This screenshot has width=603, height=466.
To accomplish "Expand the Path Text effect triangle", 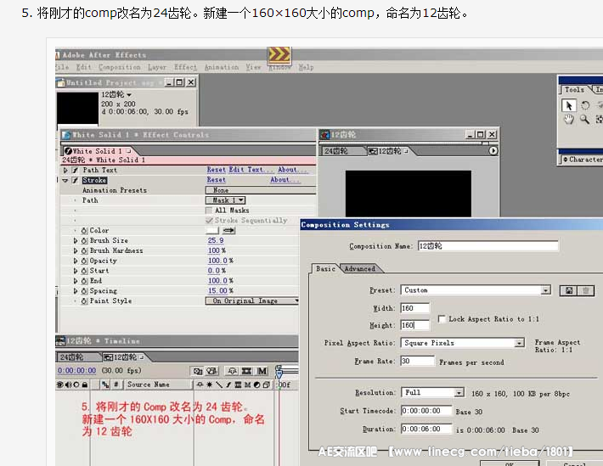I will click(65, 170).
